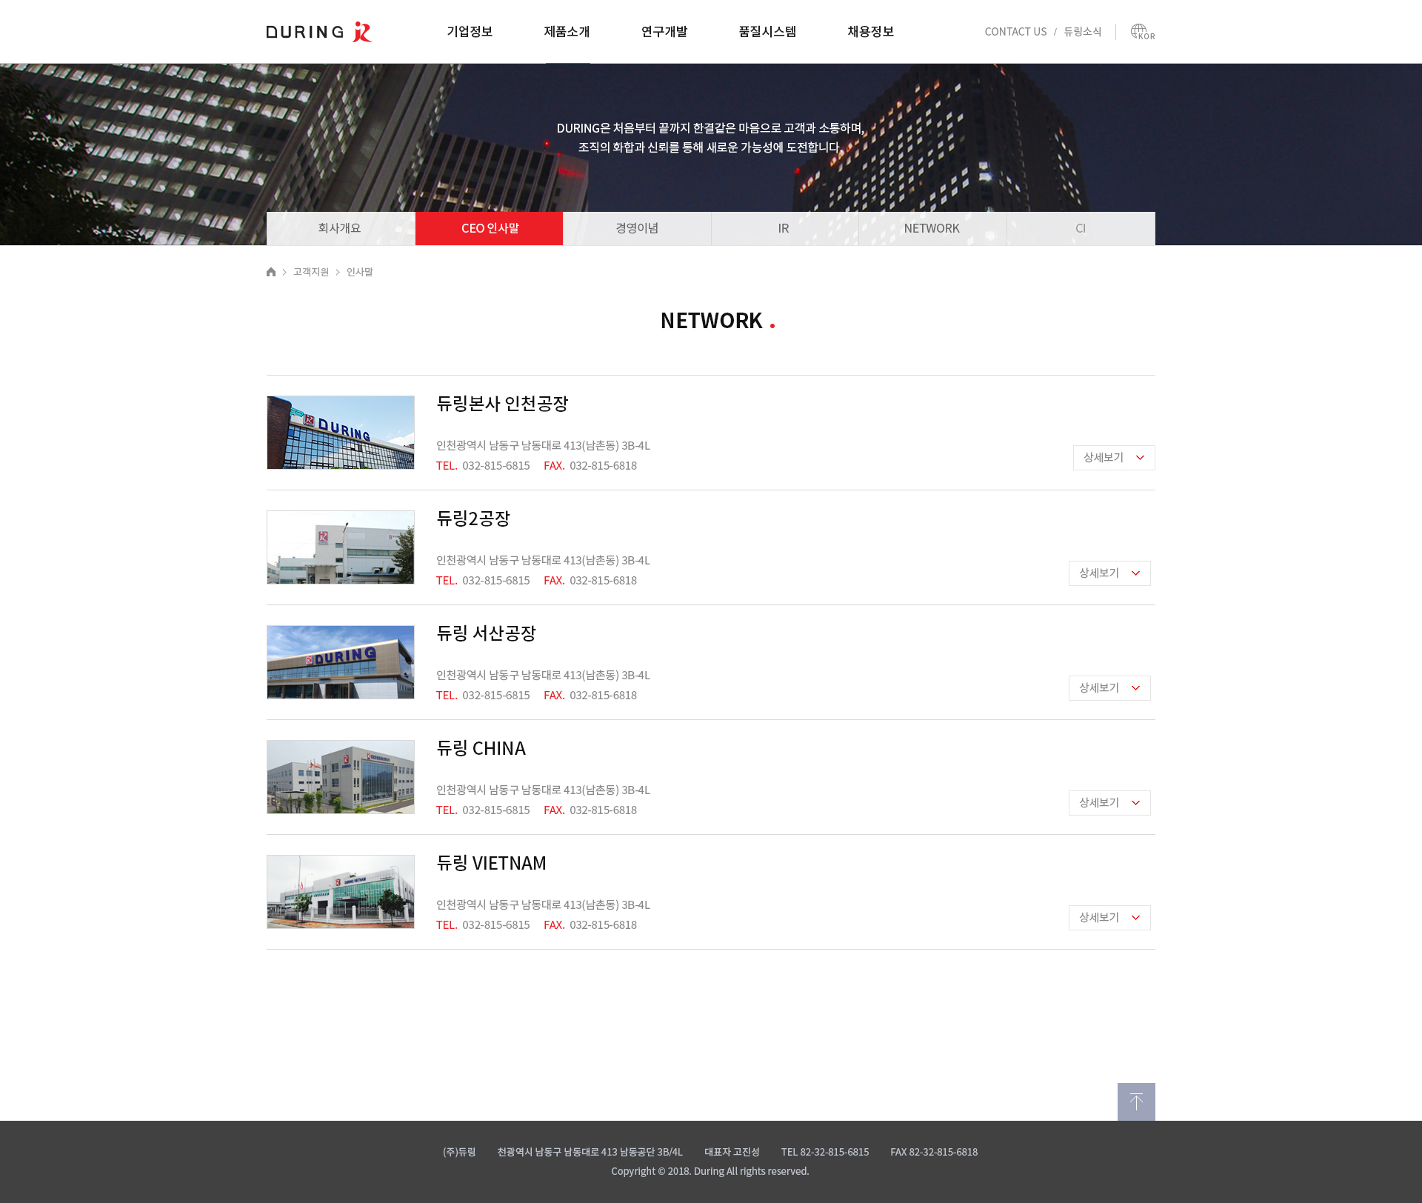1422x1203 pixels.
Task: Switch to the 경영이념 tab
Action: (637, 229)
